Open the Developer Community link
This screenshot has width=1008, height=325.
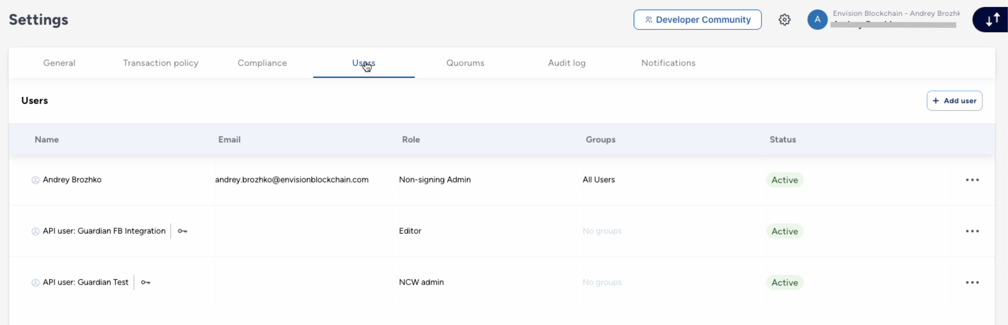[x=697, y=19]
